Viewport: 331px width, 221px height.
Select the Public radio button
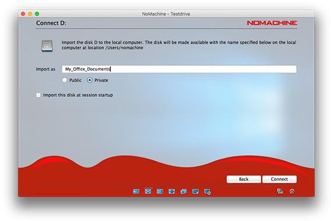click(65, 80)
